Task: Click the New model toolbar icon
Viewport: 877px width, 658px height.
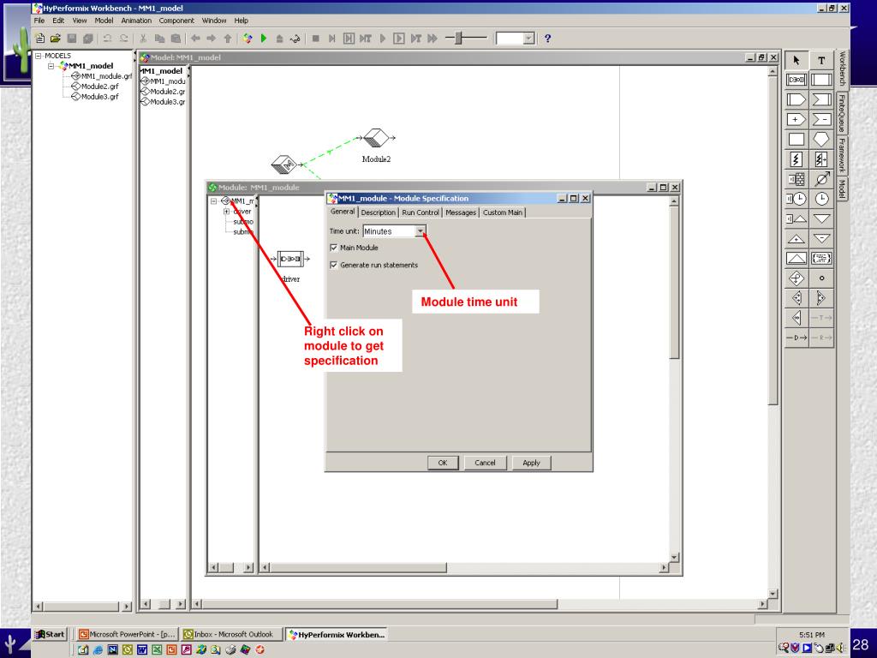Action: tap(39, 38)
